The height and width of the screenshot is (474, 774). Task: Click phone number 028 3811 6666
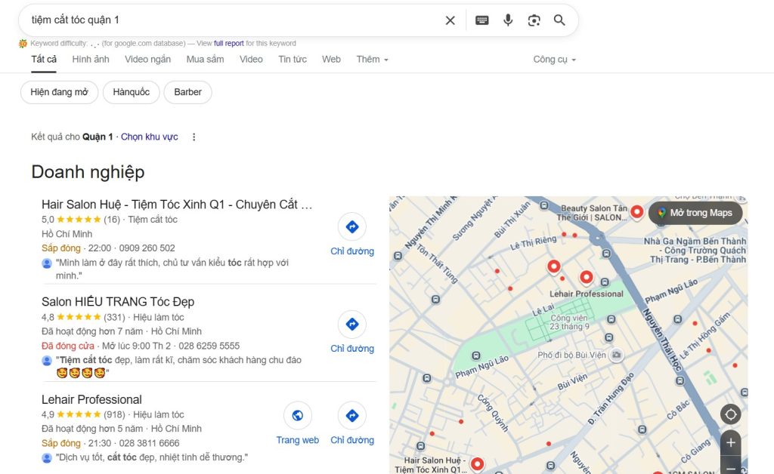(149, 444)
